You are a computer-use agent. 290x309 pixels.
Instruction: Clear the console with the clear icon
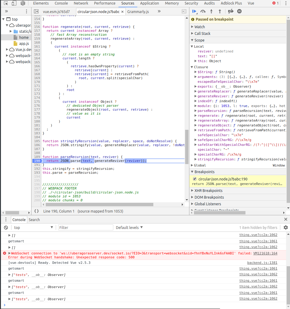[6, 227]
